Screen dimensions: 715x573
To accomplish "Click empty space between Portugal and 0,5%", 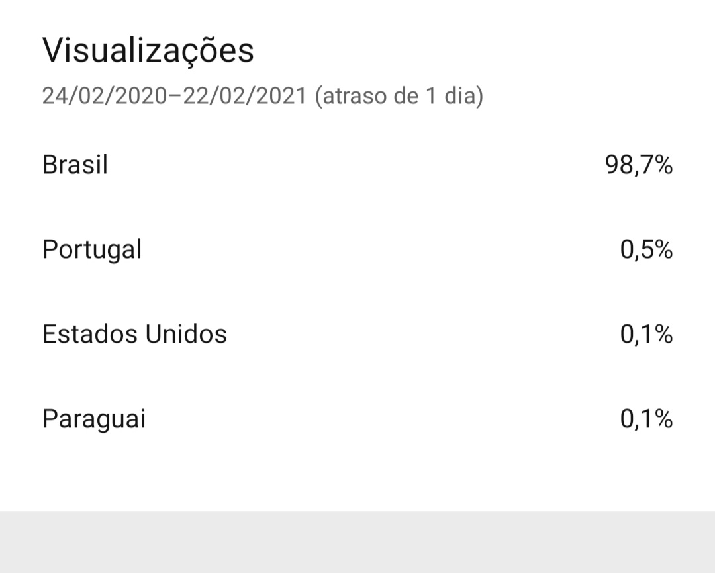I will [x=381, y=250].
